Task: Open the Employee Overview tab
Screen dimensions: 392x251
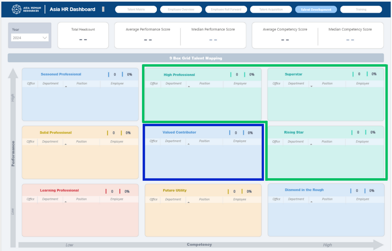Action: [x=181, y=10]
